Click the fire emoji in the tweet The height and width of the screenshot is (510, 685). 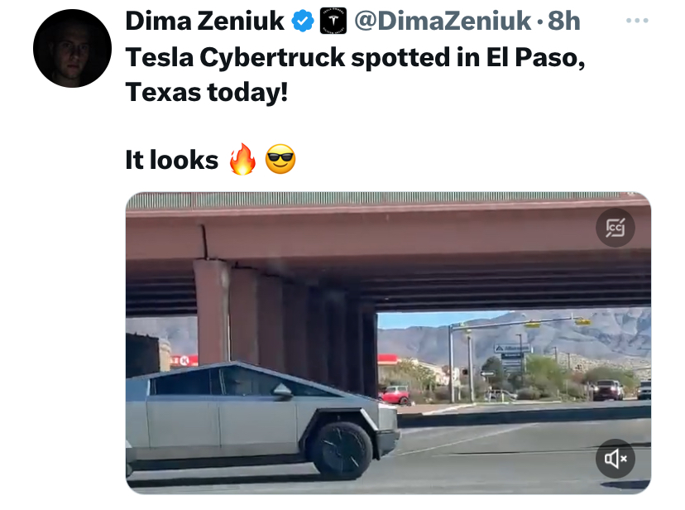pos(243,159)
